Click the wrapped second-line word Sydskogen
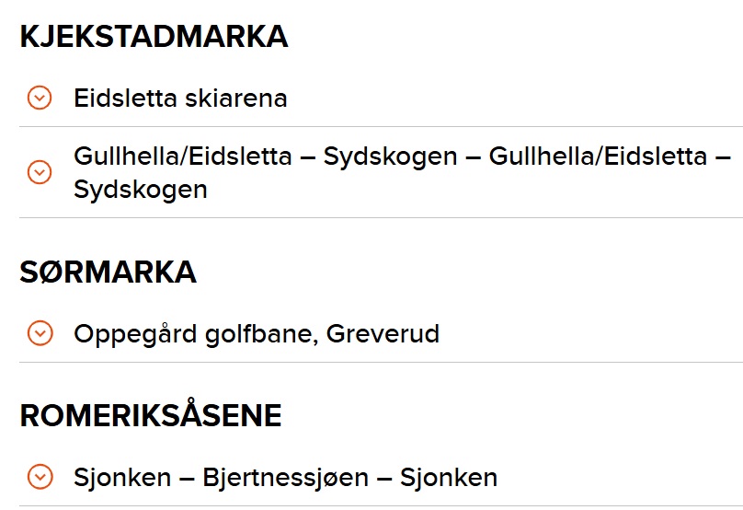 (141, 190)
